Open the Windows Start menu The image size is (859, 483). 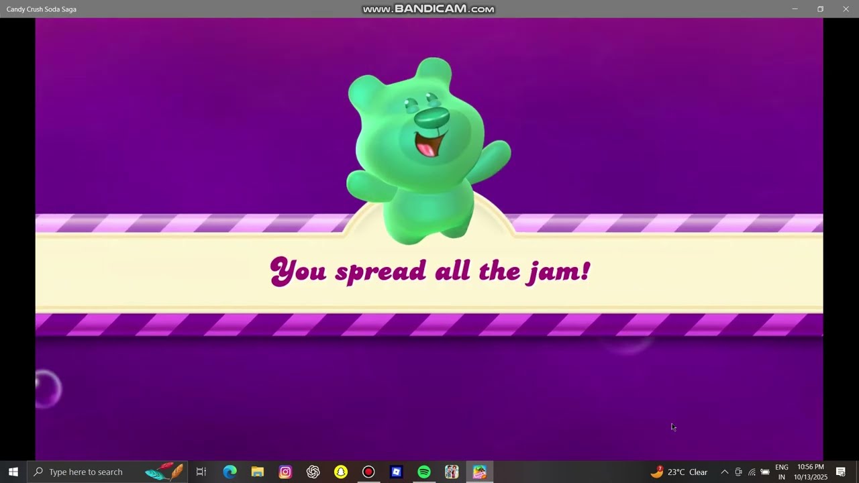(13, 472)
